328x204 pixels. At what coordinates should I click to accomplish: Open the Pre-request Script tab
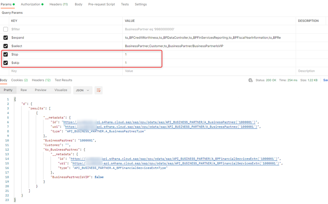[101, 5]
